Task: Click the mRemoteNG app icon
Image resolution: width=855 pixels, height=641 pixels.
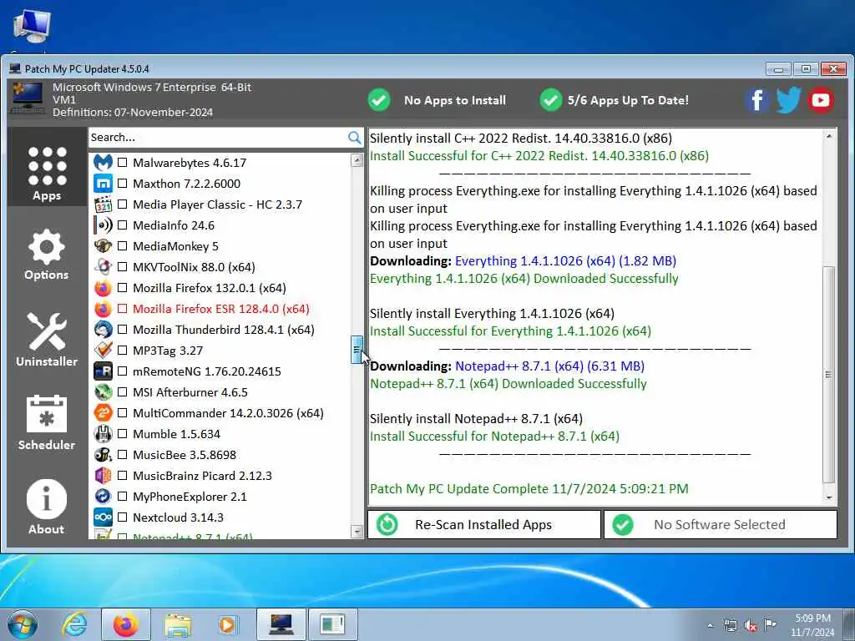Action: 103,371
